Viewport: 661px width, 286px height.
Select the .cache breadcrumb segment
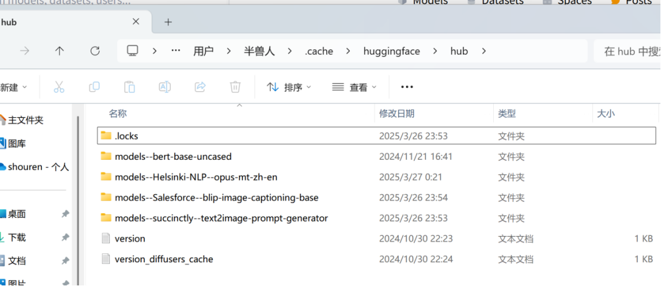319,51
